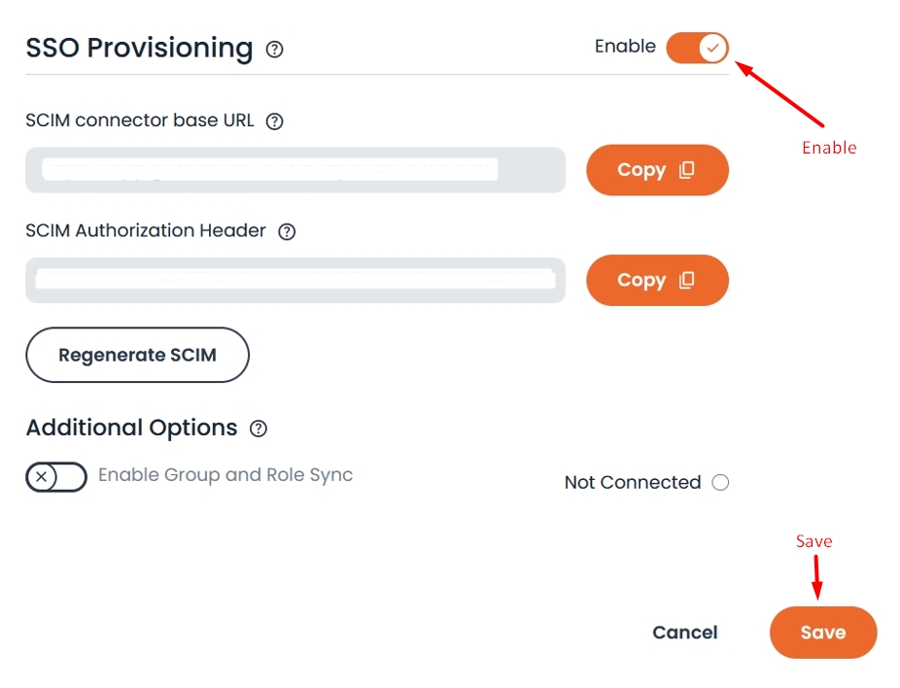
Task: Enable Group and Role Sync
Action: point(55,477)
